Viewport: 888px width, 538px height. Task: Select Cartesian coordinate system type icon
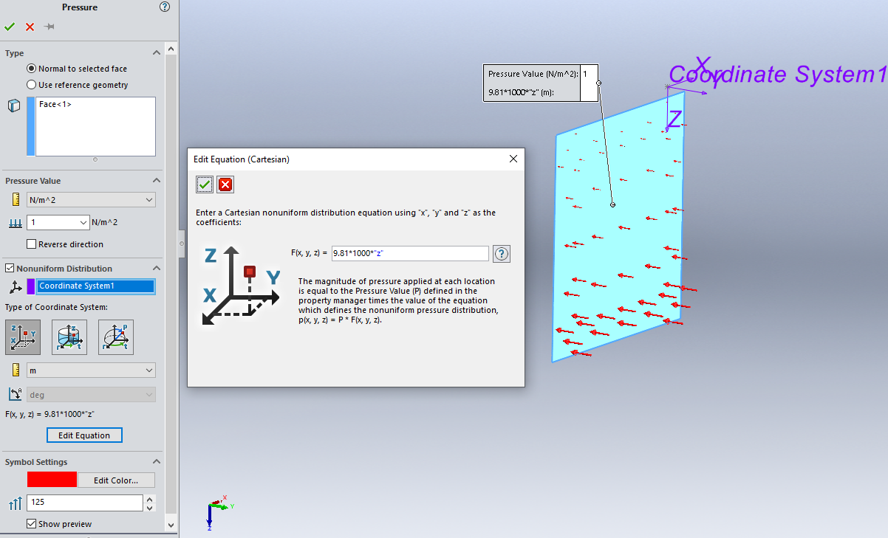23,337
